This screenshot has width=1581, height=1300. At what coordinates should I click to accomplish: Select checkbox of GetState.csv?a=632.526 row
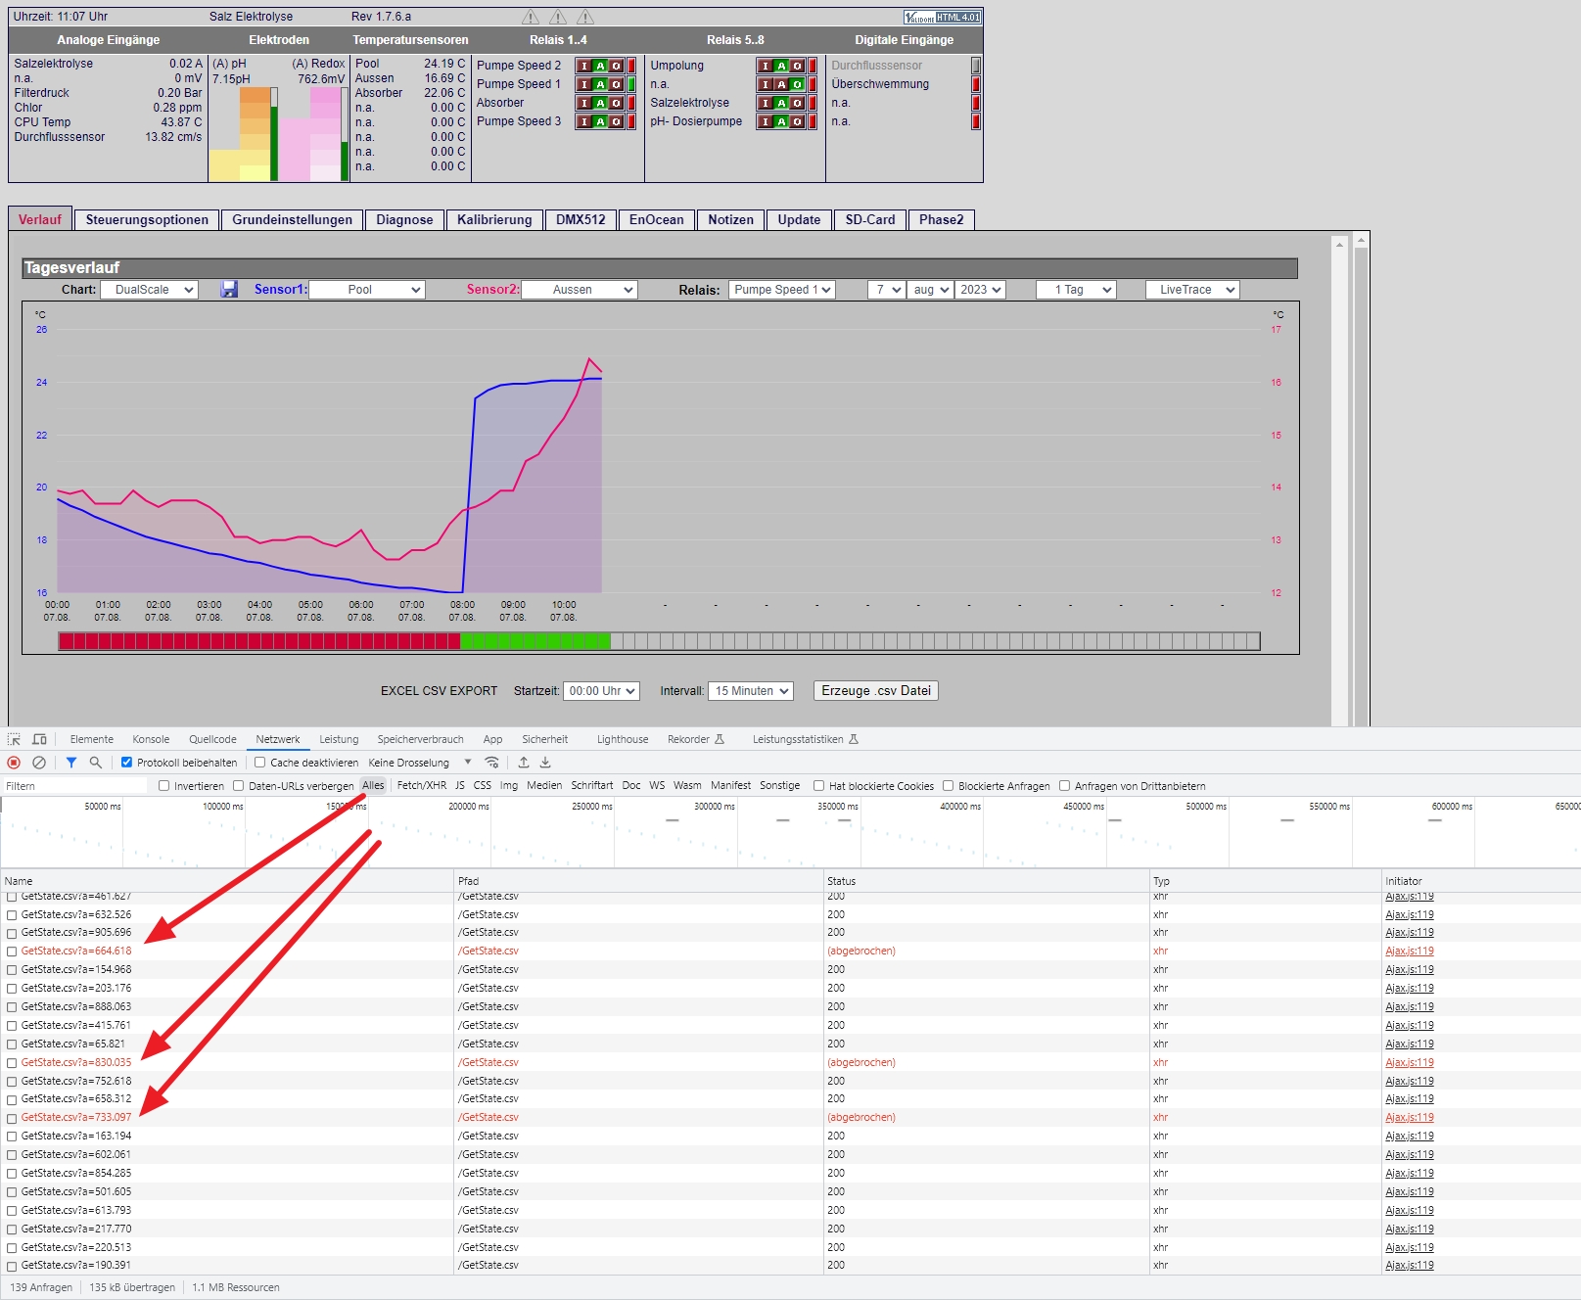[x=12, y=915]
